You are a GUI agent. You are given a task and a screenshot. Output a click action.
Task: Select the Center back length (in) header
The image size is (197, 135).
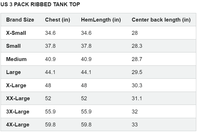click(x=161, y=20)
